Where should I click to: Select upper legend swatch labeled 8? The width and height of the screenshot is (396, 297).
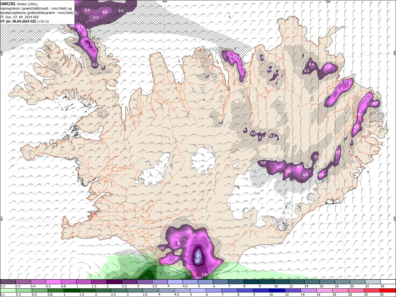click(251, 282)
